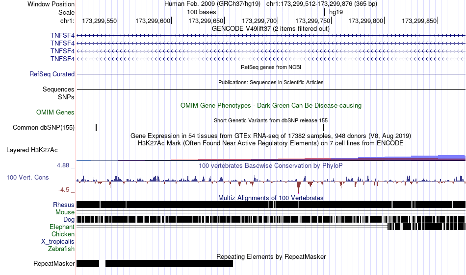Click the 4.88 PhyloP maximum value
The height and width of the screenshot is (275, 466).
[63, 165]
